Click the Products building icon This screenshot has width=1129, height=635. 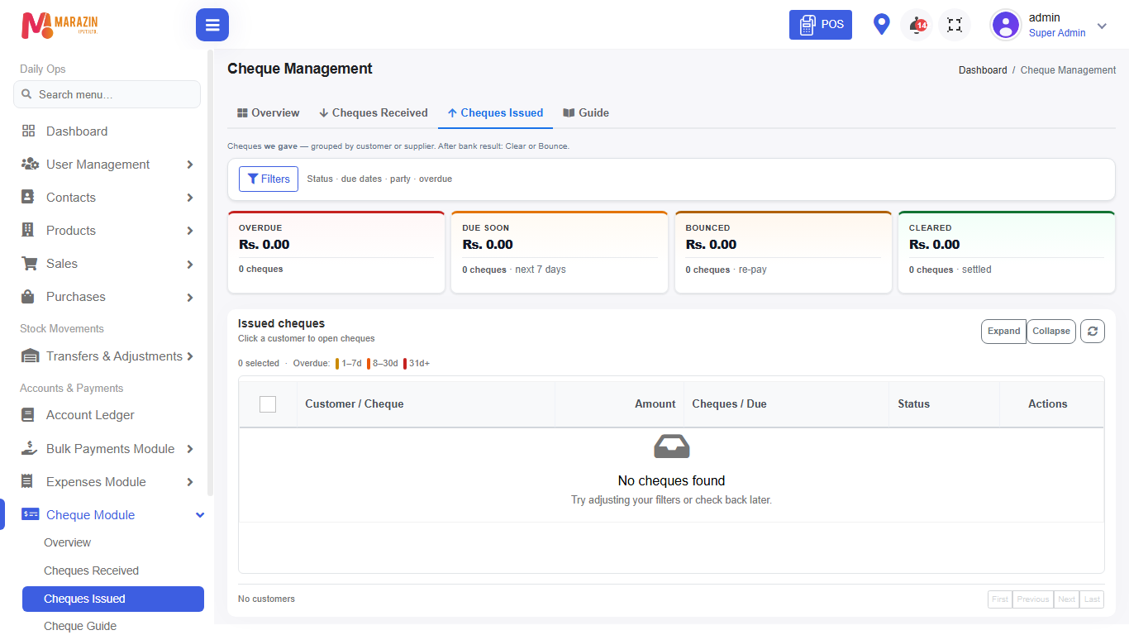tap(28, 230)
